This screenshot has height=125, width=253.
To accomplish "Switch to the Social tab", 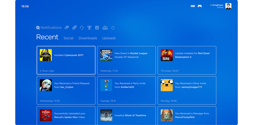I will pos(69,38).
